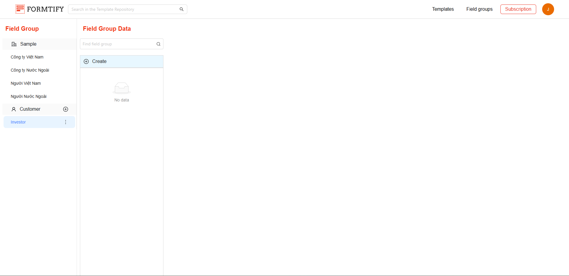Click the No data empty inbox icon
This screenshot has height=276, width=569.
pos(122,88)
